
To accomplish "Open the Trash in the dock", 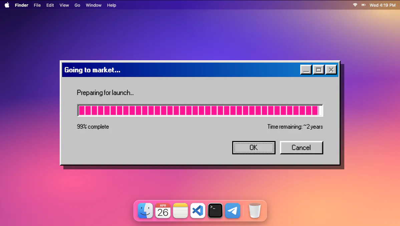I will click(x=255, y=211).
